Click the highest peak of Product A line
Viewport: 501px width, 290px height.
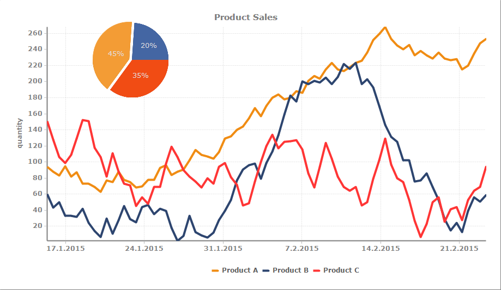coord(384,27)
